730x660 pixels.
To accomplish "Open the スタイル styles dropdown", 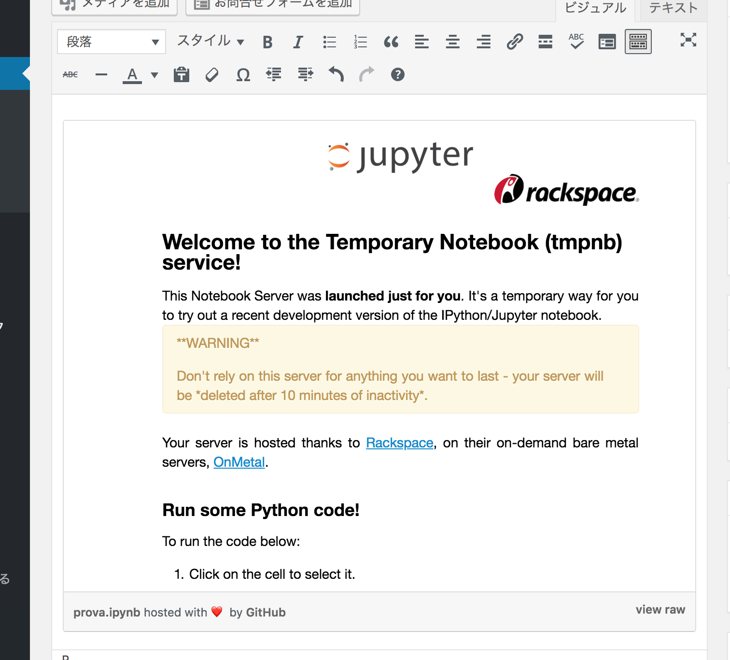I will (x=210, y=42).
